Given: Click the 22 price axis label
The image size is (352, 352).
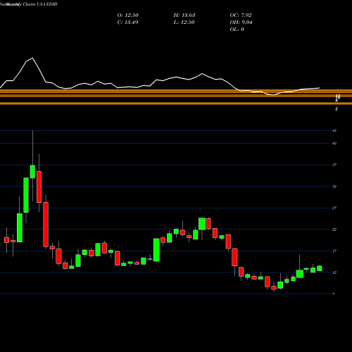Looking at the screenshot, I should tap(334, 230).
